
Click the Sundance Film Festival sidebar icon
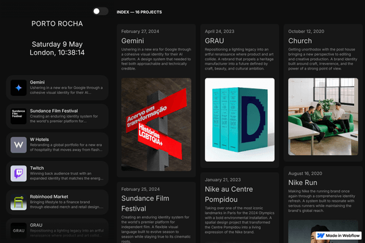pyautogui.click(x=19, y=116)
